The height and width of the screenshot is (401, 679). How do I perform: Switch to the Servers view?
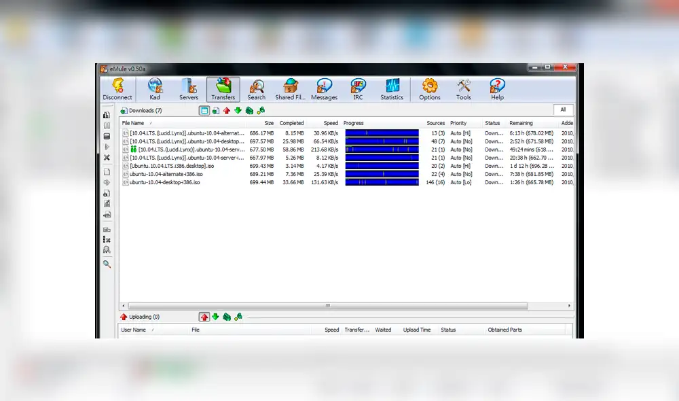189,88
